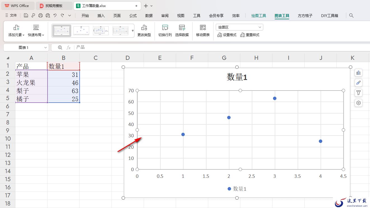The image size is (370, 208).
Task: Select the second chart style thumbnail
Action: tap(81, 31)
